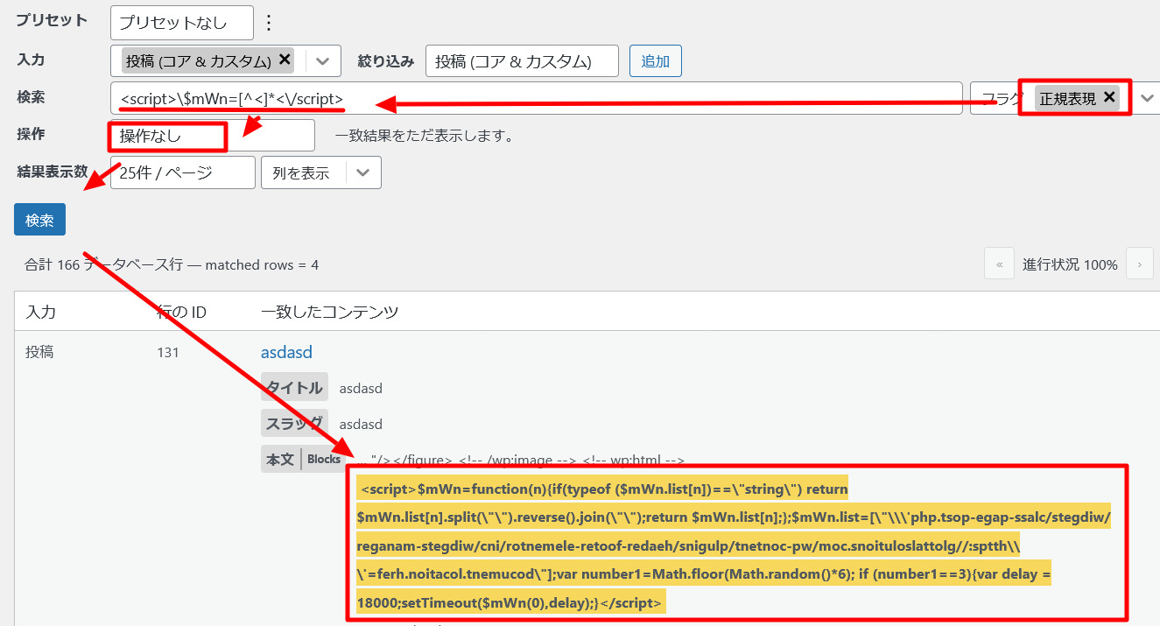Click the 追加 filter button
Screen dimensions: 1160x626
[x=656, y=60]
